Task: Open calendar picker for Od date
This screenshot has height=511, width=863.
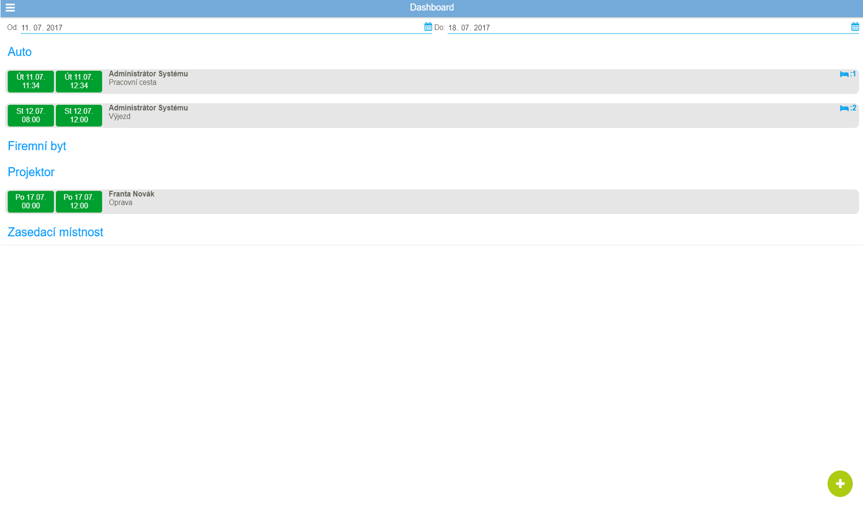Action: point(428,27)
